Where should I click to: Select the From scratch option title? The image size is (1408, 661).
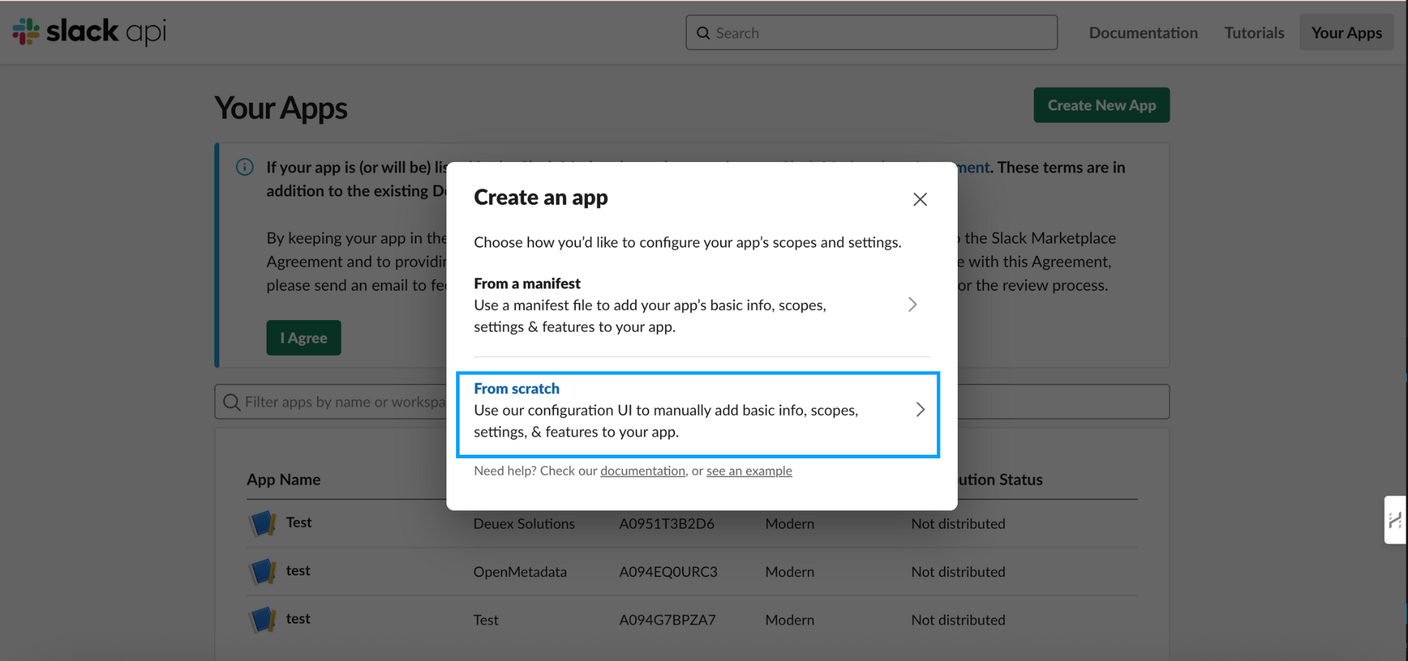(516, 388)
